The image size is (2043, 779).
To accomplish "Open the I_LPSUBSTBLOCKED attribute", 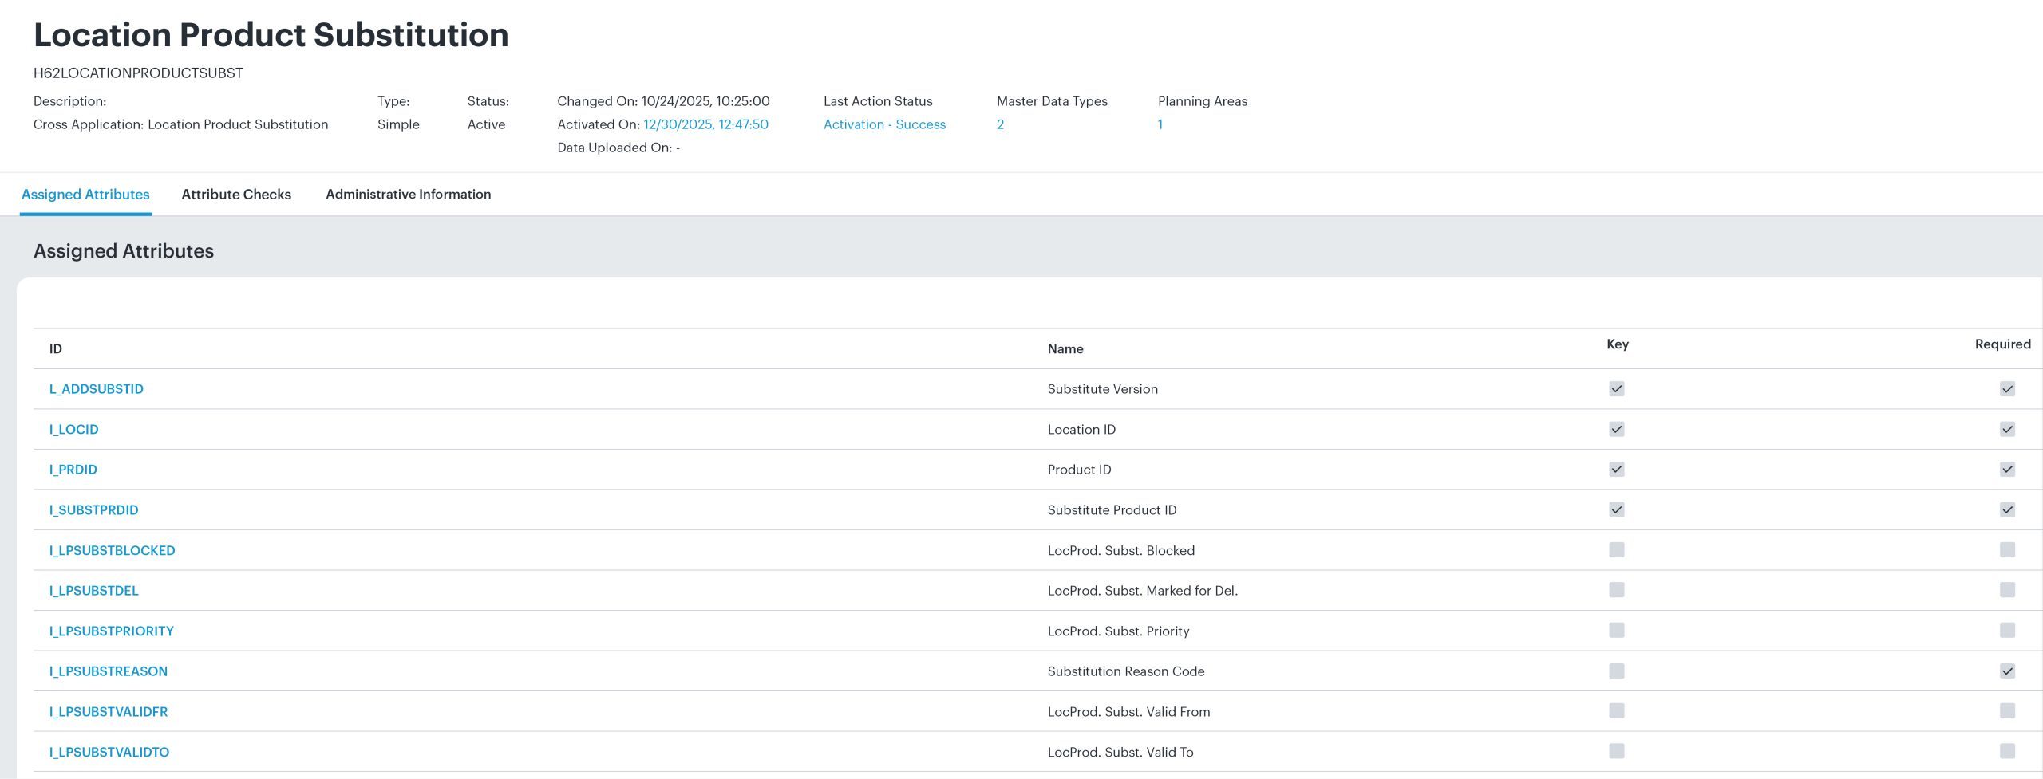I will pos(113,550).
